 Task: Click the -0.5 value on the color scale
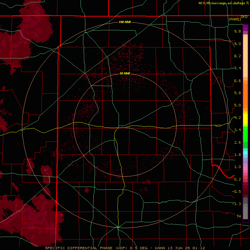point(236,192)
